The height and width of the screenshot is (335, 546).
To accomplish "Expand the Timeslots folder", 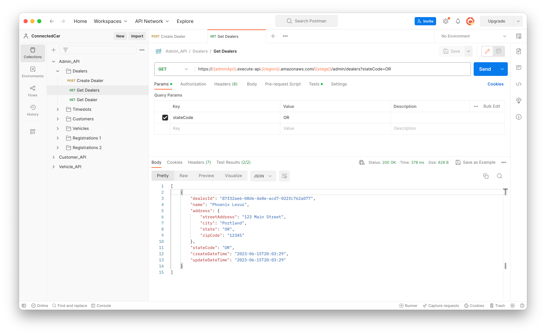I will tap(58, 109).
